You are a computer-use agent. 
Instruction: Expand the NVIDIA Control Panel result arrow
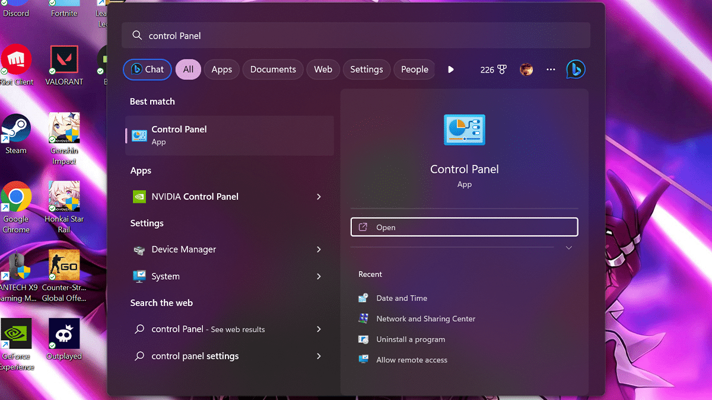319,197
